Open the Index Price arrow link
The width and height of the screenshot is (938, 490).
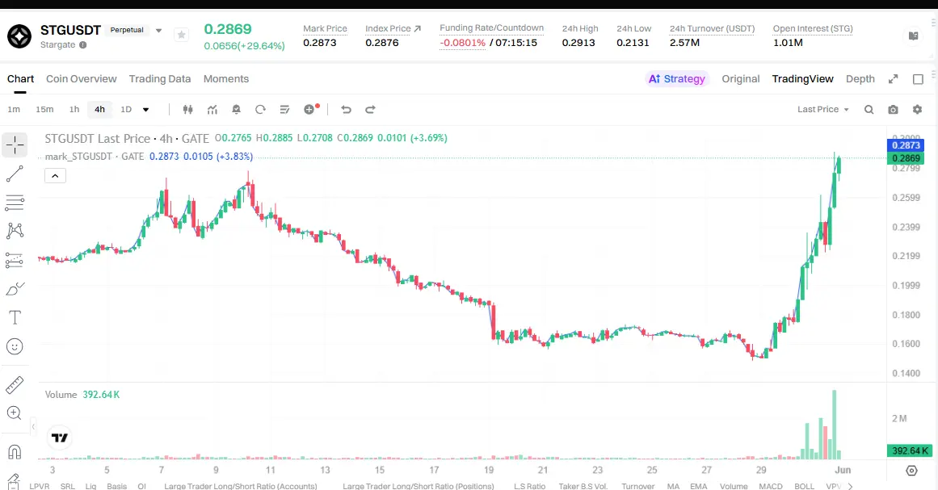[418, 28]
